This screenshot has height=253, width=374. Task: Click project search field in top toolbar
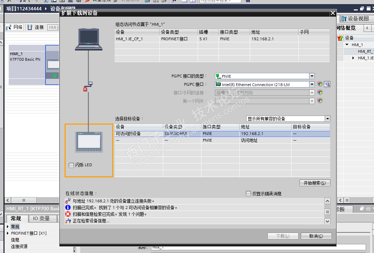(221, 1)
